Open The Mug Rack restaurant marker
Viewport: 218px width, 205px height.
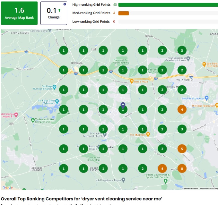click(148, 134)
